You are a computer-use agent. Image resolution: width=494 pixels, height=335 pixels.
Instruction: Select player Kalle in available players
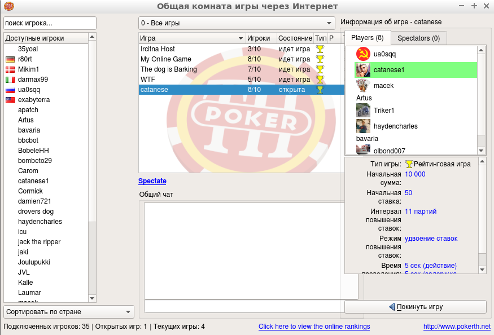pos(46,283)
